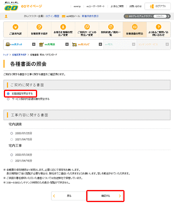Image resolution: width=174 pixels, height=204 pixels.
Task: Click the user profile icon
Action: (x=6, y=16)
